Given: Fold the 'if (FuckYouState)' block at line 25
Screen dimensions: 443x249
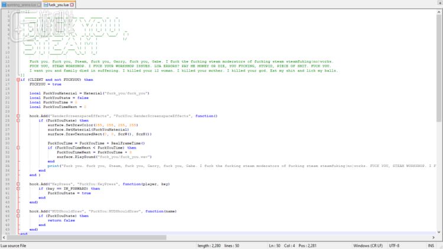Looking at the screenshot, I should tap(18, 120).
